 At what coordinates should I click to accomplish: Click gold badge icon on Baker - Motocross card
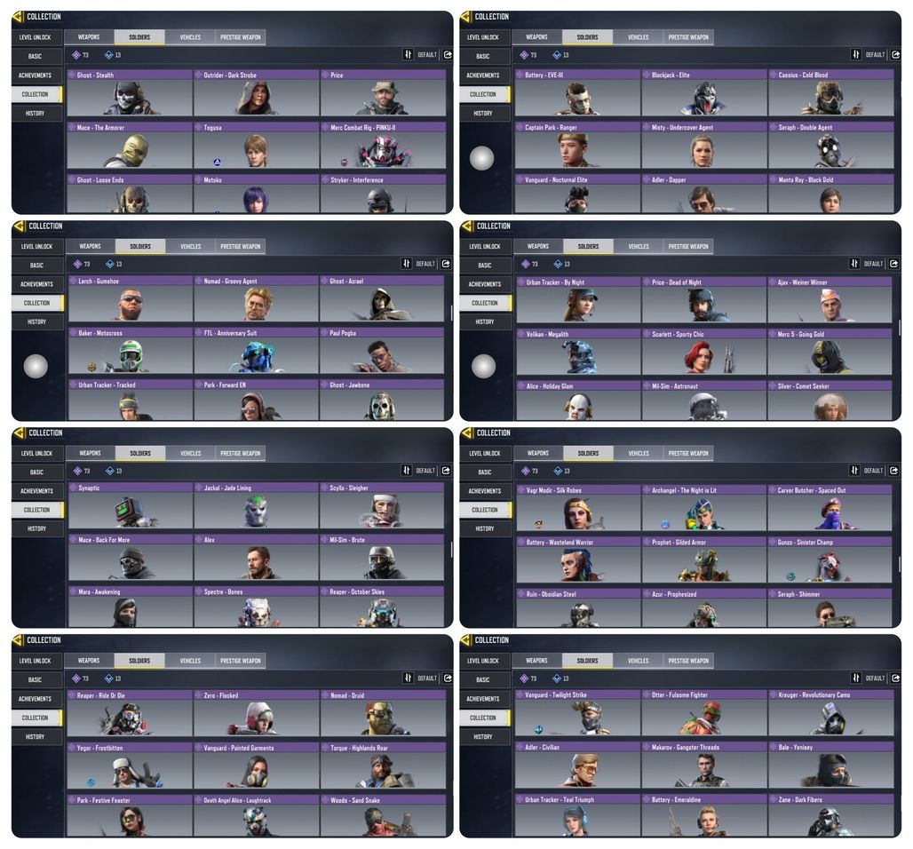tap(91, 367)
